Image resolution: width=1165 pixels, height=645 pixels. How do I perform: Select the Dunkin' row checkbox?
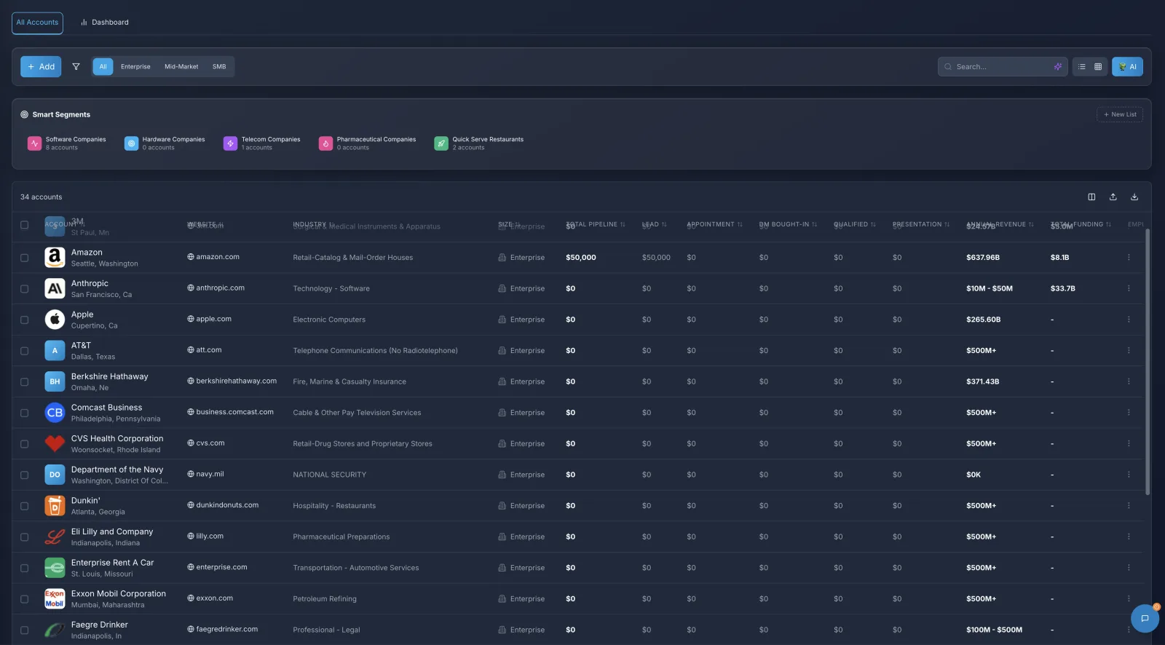[24, 506]
